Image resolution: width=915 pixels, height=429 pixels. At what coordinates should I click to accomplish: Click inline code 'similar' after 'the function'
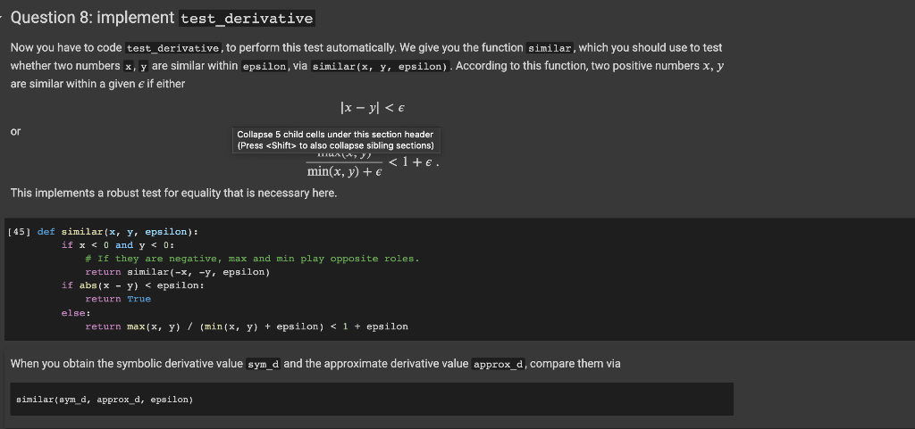click(550, 48)
